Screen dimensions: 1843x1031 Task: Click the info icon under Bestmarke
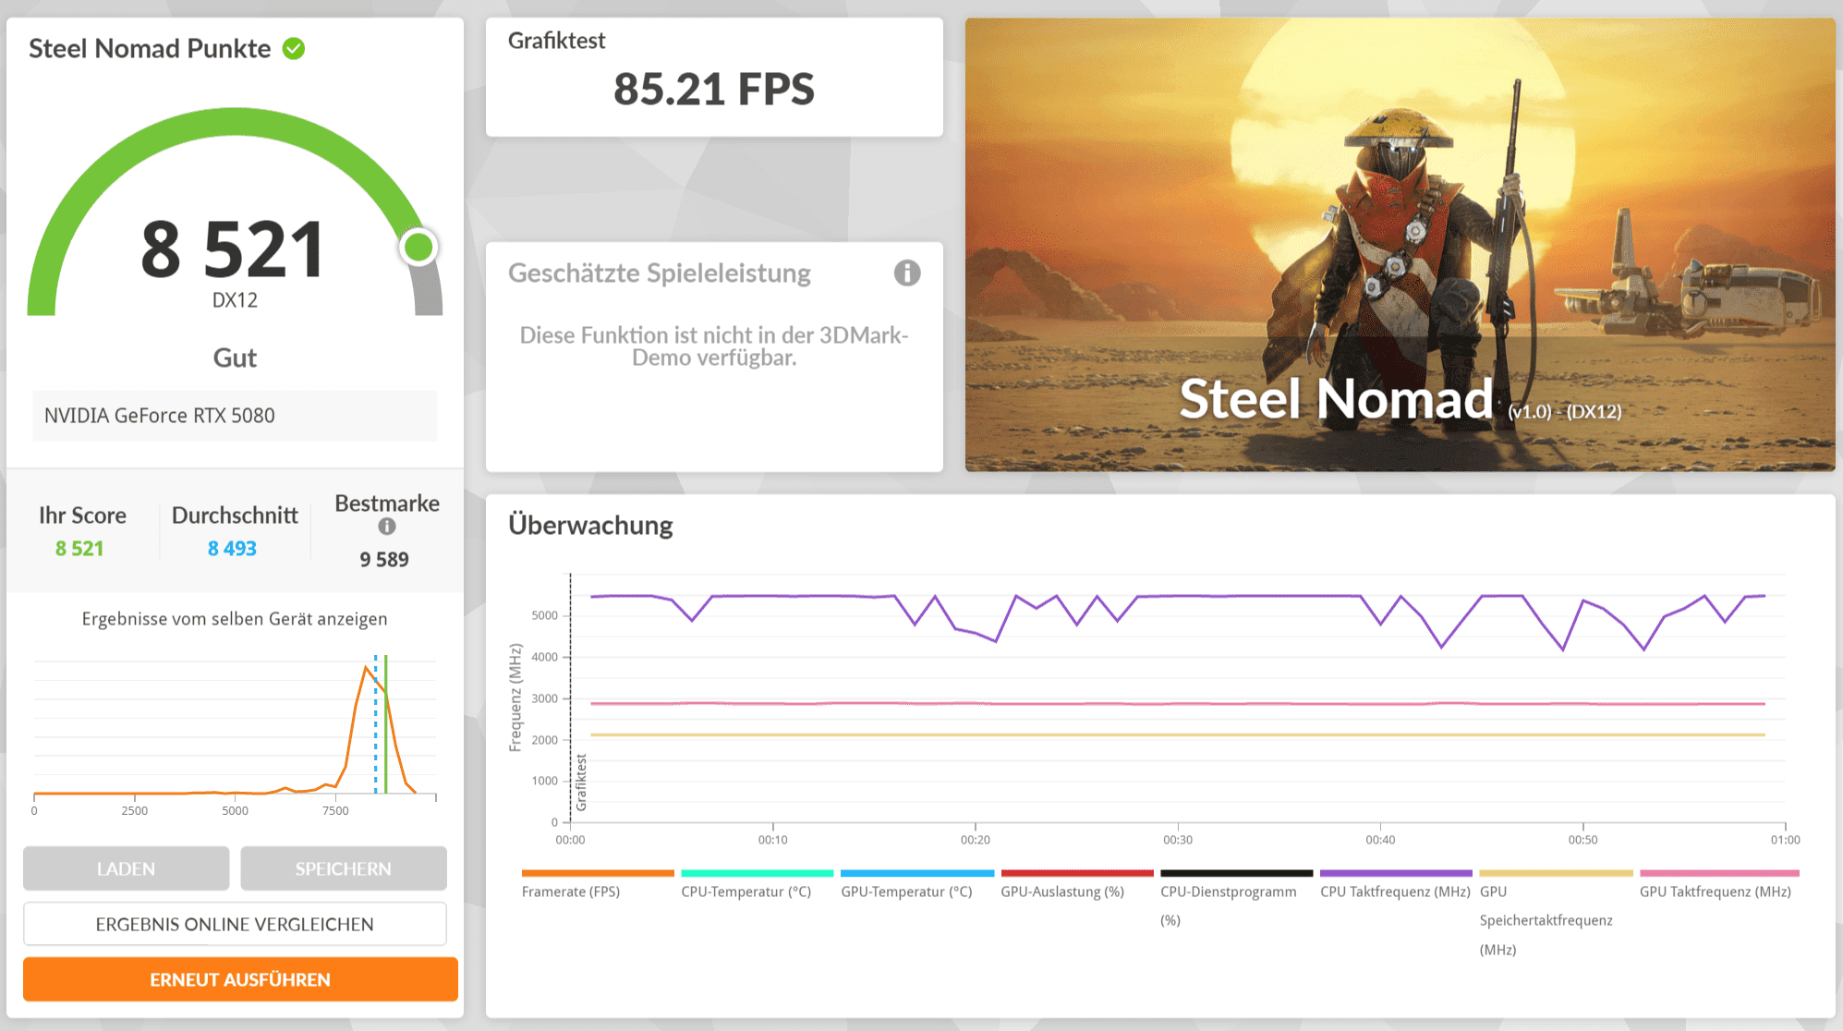[387, 527]
